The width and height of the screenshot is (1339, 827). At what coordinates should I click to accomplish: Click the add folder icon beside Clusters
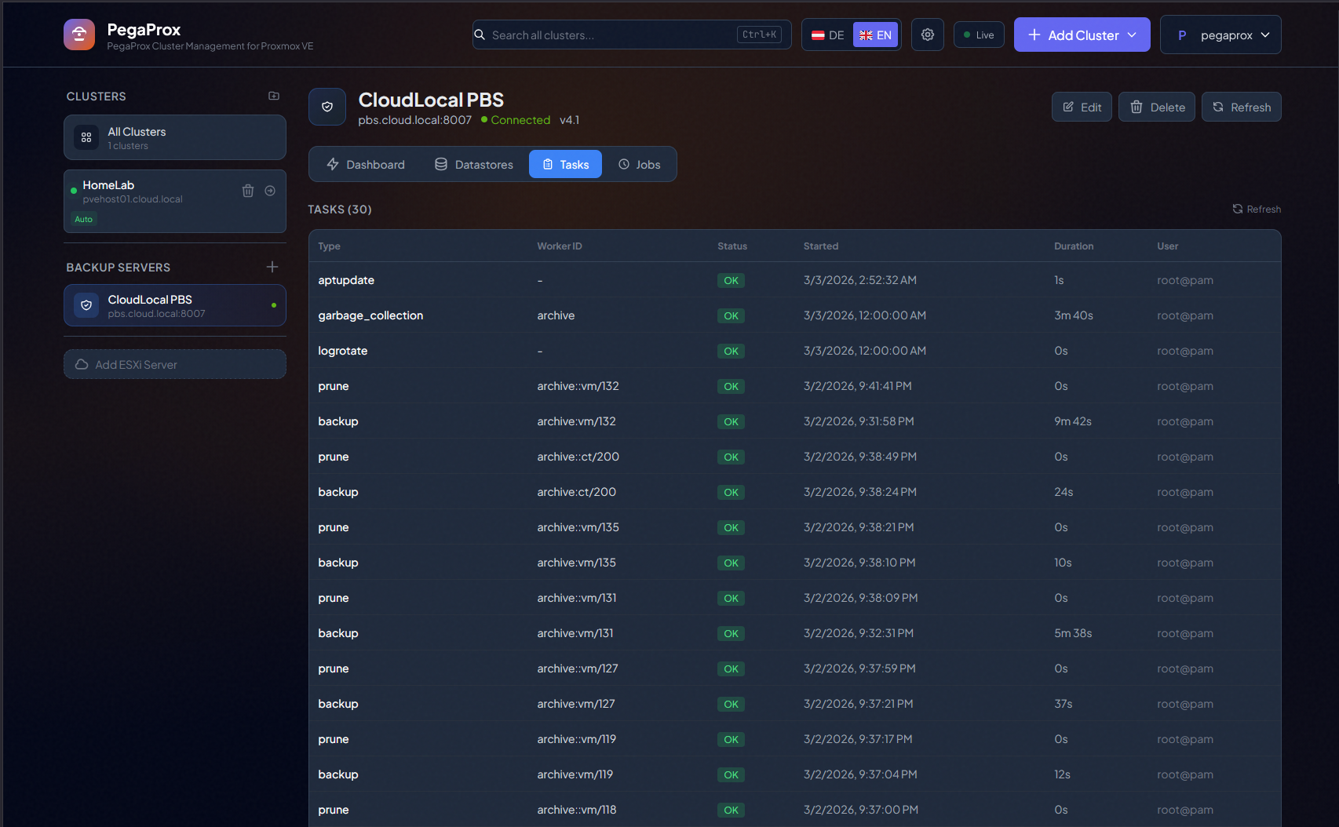(274, 96)
